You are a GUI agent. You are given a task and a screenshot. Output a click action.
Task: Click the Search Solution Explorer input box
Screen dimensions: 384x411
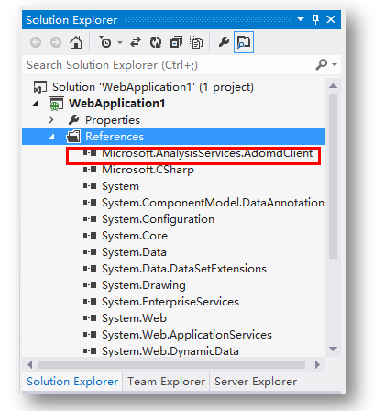(x=168, y=65)
